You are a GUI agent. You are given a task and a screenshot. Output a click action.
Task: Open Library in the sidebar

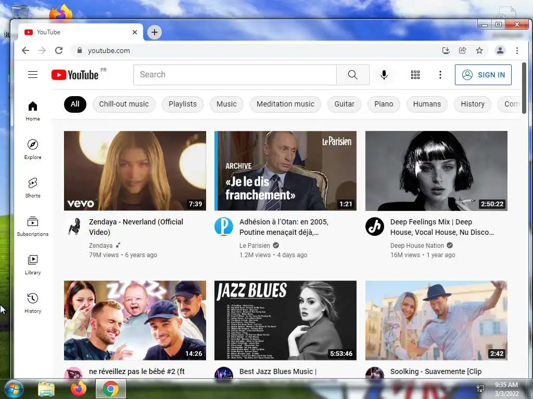[x=33, y=264]
